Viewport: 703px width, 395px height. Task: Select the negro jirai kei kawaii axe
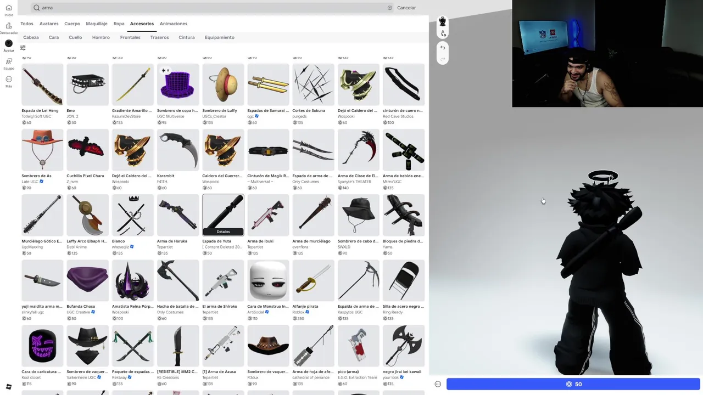[404, 346]
